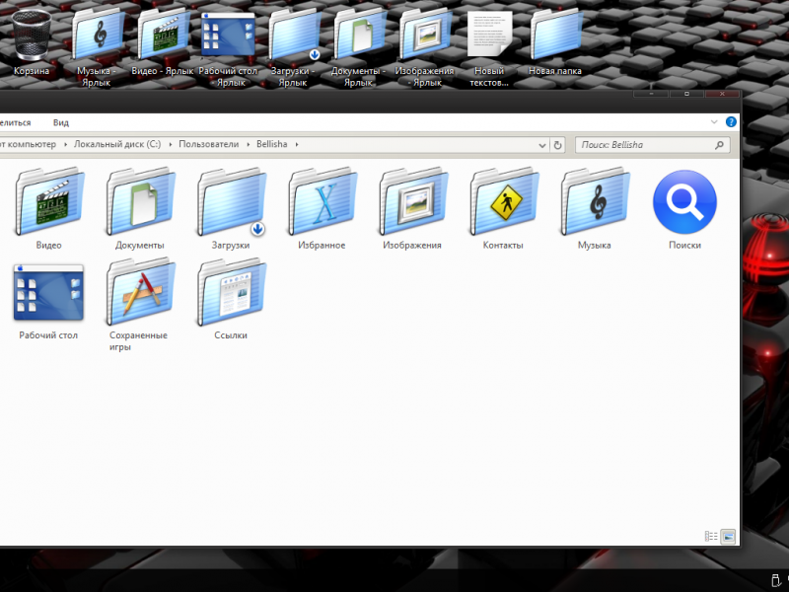Minimize the Explorer window
789x592 pixels.
[x=651, y=94]
